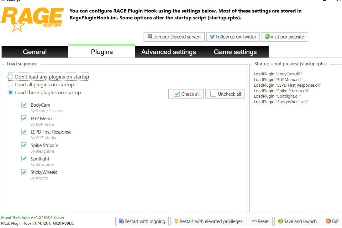Screen dimensions: 342x228
Task: Click the shield icon for elevated privileges
Action: [176, 221]
